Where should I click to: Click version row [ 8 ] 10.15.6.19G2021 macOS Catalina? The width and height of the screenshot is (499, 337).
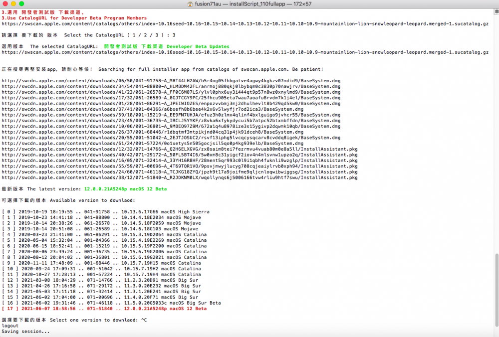click(104, 258)
